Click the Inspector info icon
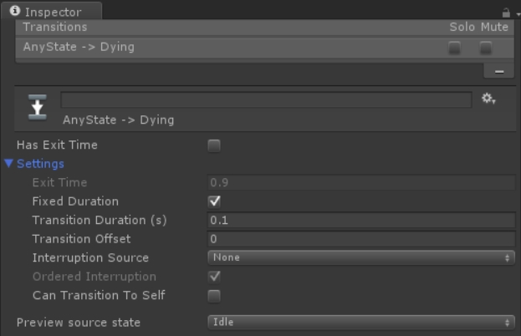The image size is (521, 336). pyautogui.click(x=15, y=11)
